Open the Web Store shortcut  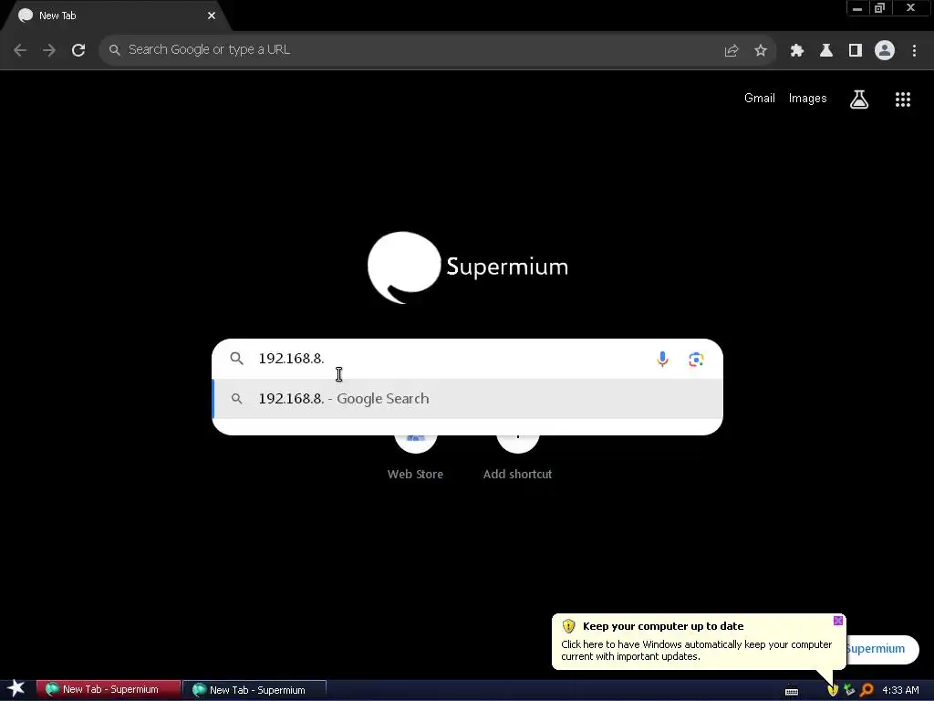(415, 456)
